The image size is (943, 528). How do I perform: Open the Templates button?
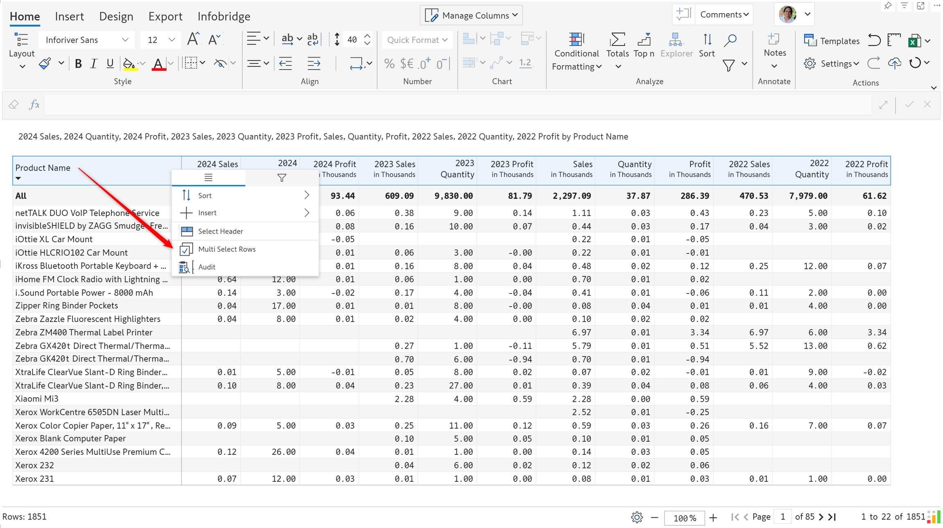click(x=831, y=41)
